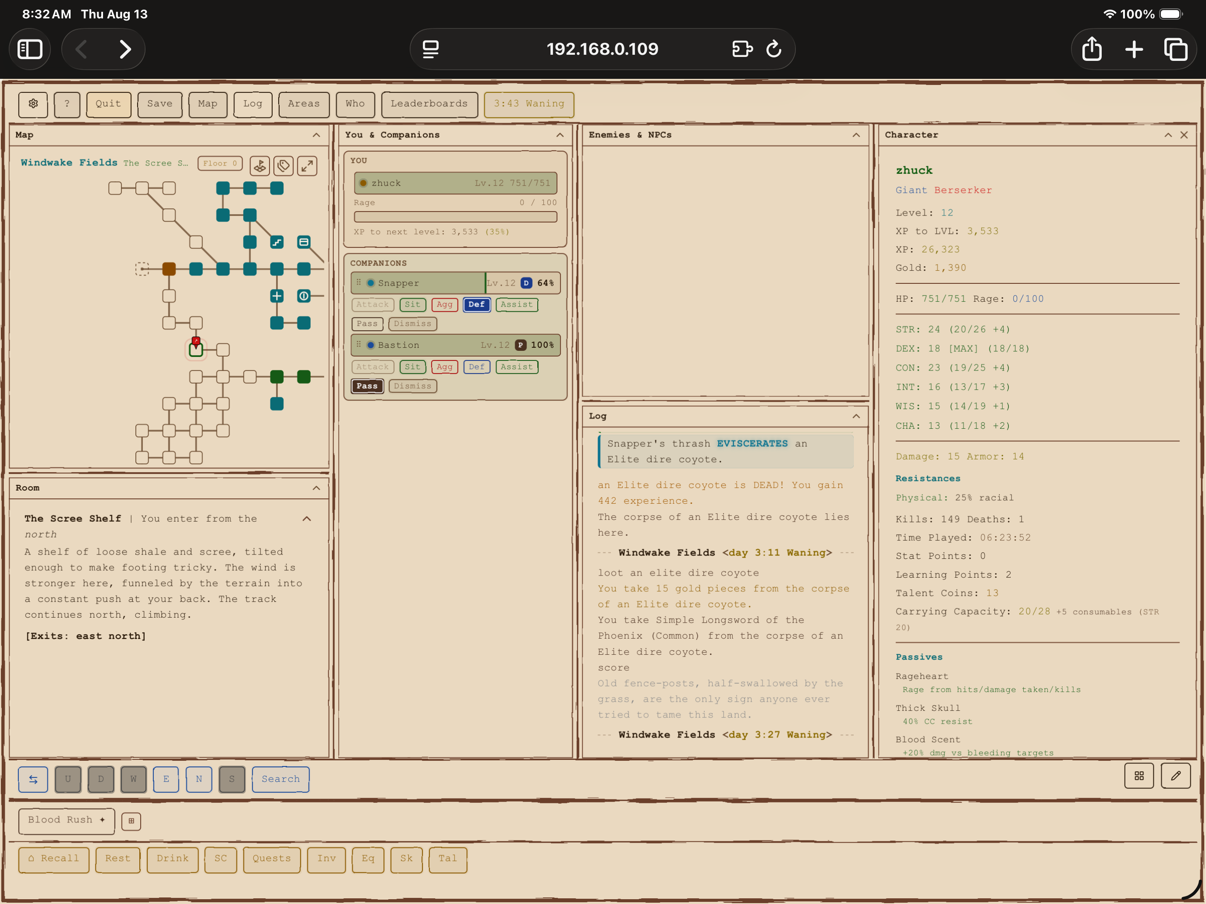
Task: Go forward in browser history
Action: 125,49
